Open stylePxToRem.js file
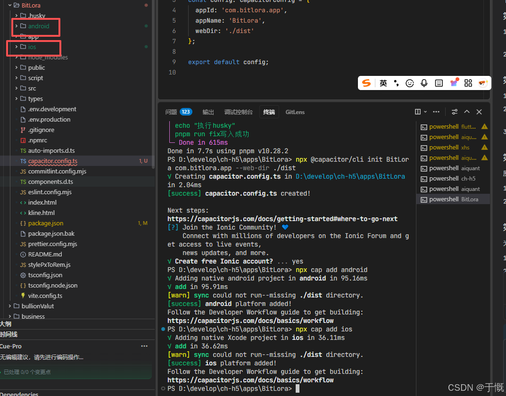Image resolution: width=506 pixels, height=396 pixels. point(49,265)
